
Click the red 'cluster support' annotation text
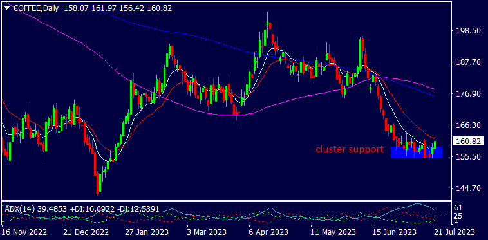pyautogui.click(x=350, y=149)
